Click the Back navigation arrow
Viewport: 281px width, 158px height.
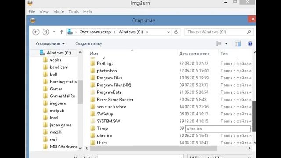pyautogui.click(x=36, y=32)
